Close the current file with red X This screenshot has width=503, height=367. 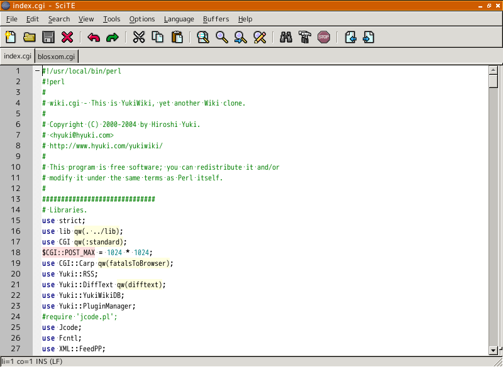point(67,37)
